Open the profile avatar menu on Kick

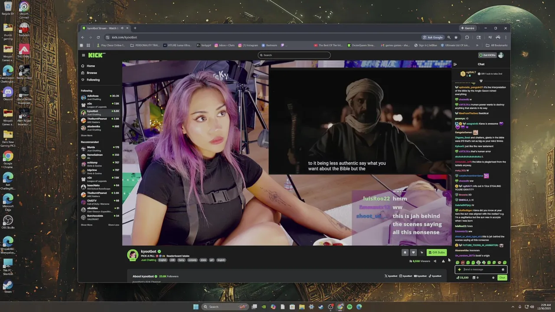pos(501,55)
